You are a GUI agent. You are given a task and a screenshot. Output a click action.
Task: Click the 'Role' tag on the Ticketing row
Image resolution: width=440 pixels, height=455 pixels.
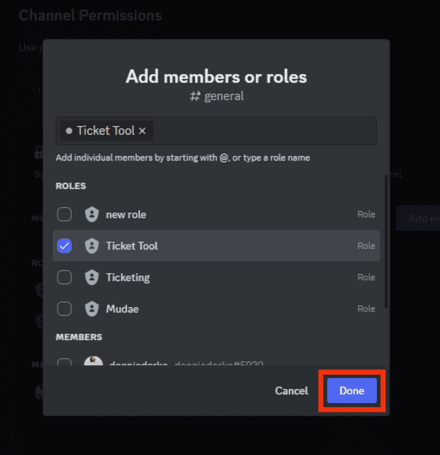pos(366,277)
